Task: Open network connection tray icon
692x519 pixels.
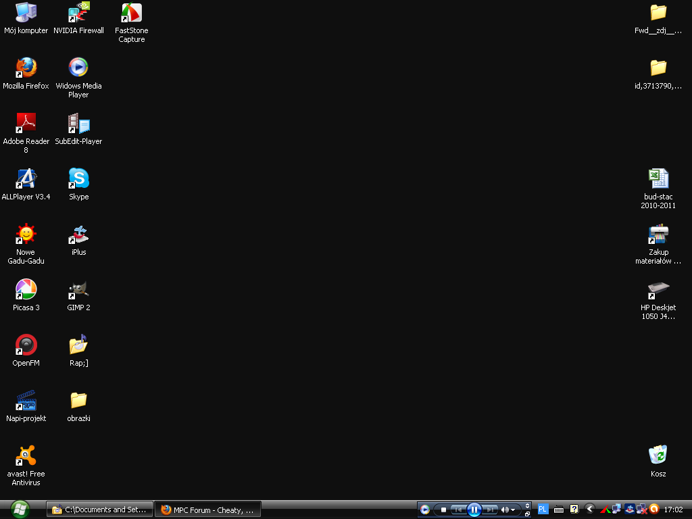Action: [616, 510]
